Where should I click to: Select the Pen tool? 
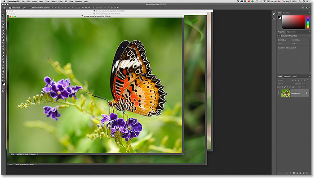click(x=3, y=59)
